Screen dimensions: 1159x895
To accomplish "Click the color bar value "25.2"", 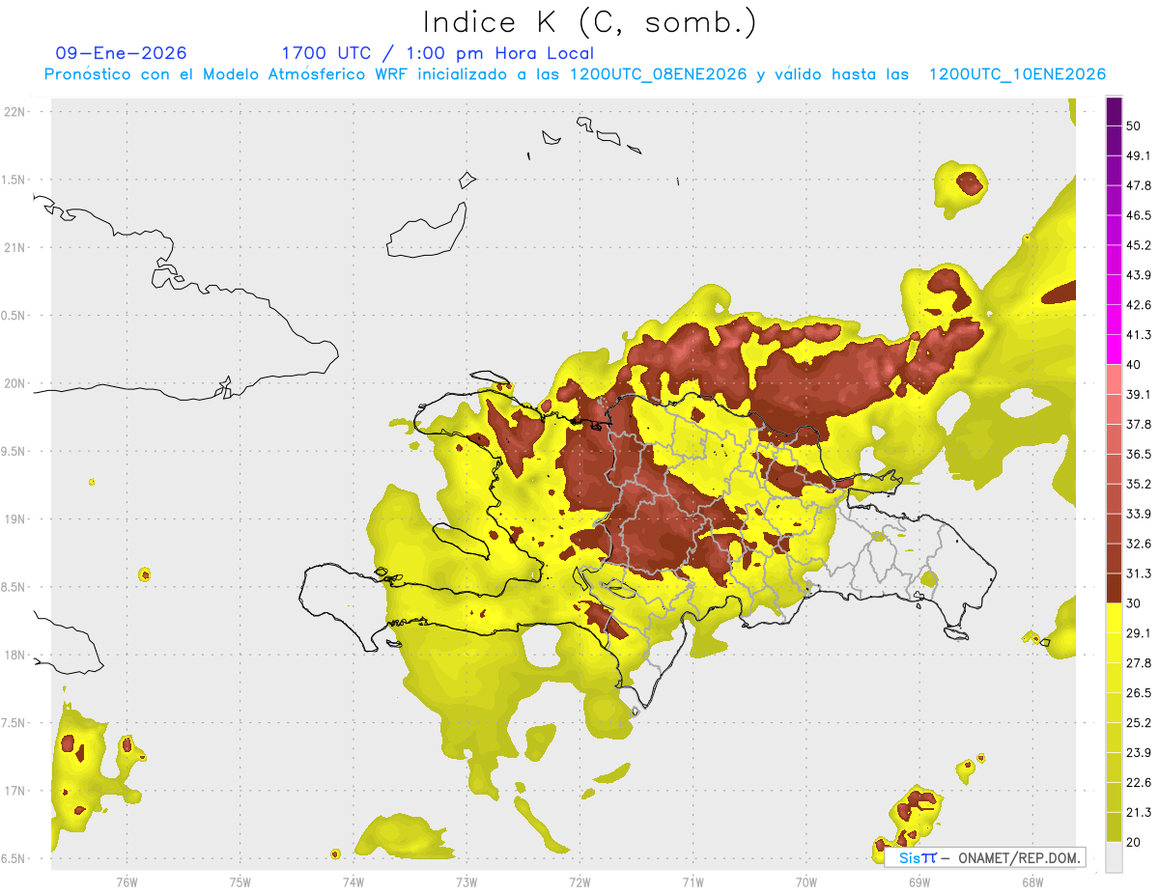I will tap(1138, 723).
